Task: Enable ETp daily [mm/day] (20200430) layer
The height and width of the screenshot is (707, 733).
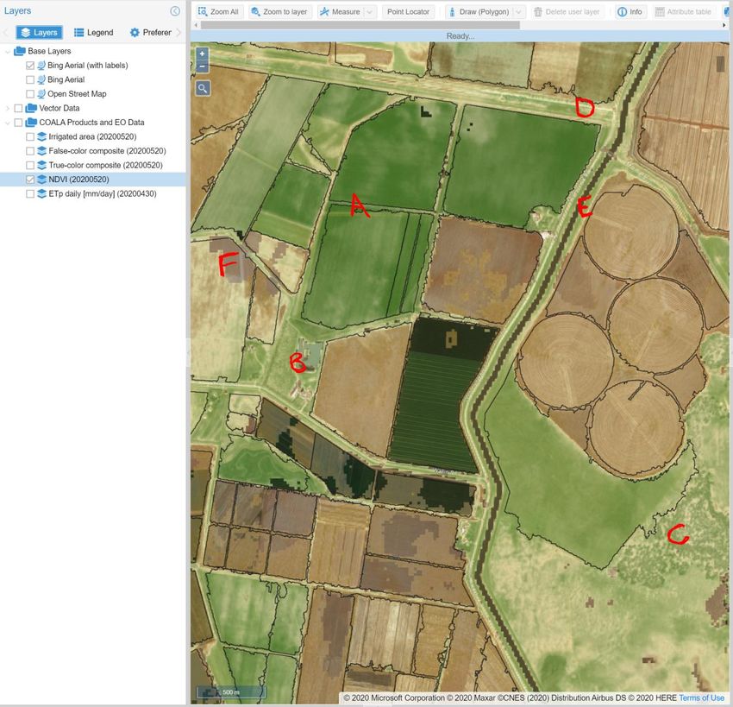Action: pos(30,193)
